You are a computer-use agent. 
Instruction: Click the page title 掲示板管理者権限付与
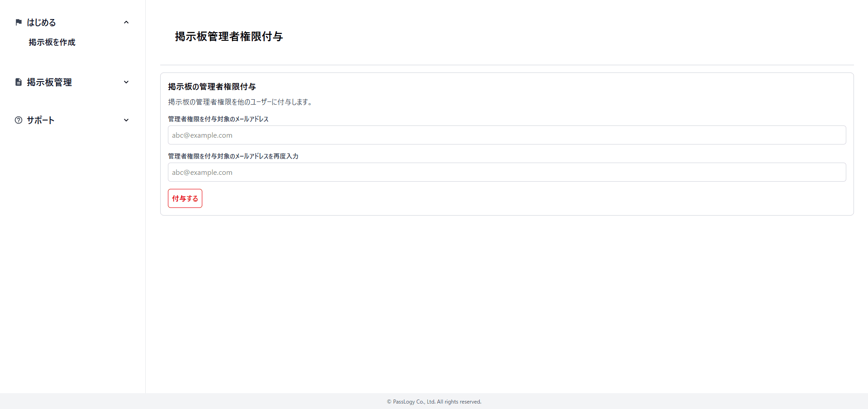click(229, 36)
